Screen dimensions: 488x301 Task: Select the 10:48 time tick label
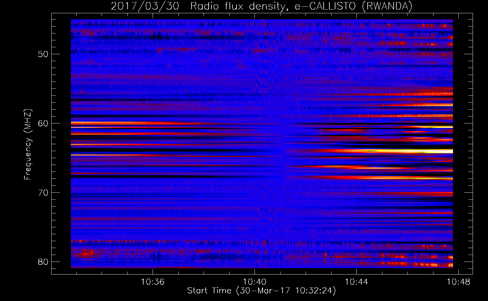coord(458,282)
